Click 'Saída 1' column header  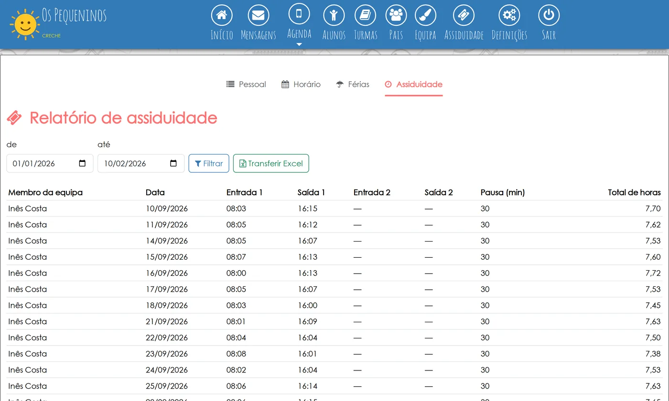[311, 192]
